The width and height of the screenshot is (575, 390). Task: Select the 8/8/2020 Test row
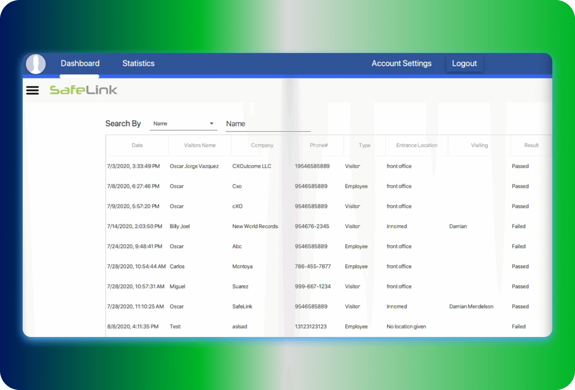(175, 327)
